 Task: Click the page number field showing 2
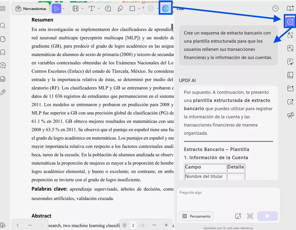(133, 225)
